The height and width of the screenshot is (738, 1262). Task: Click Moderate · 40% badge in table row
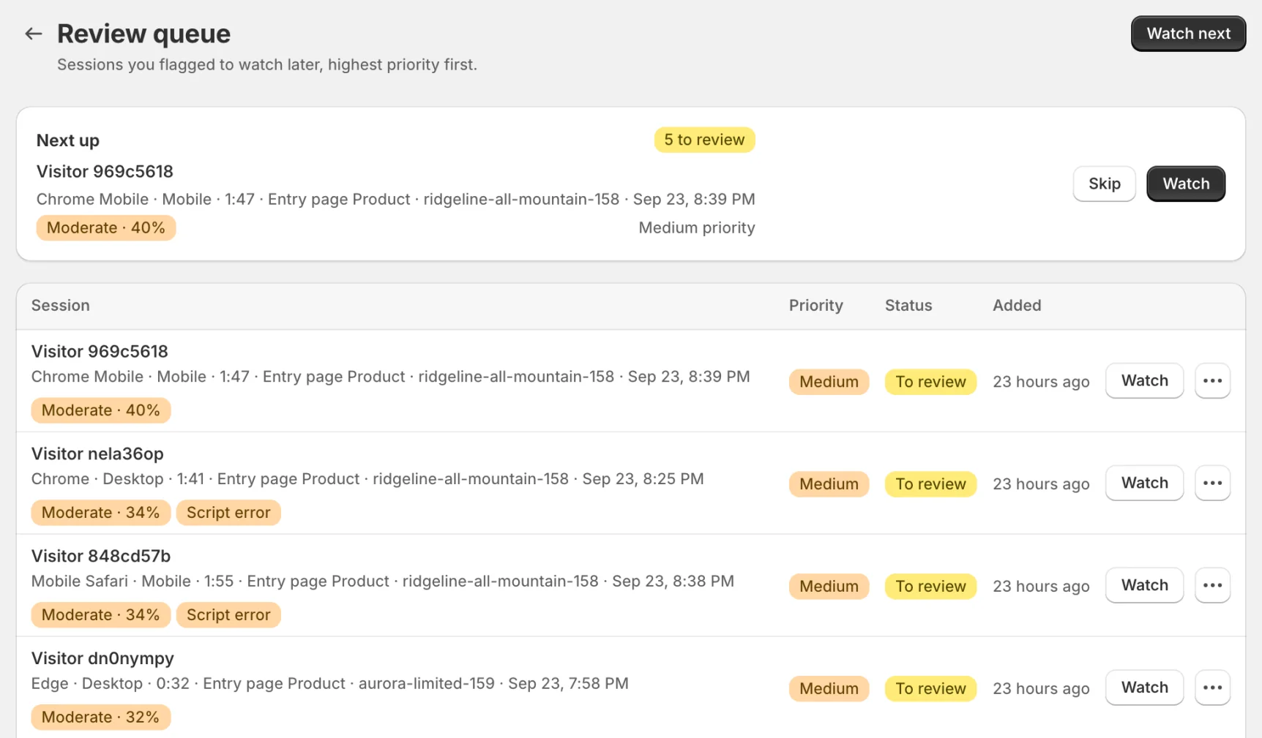point(101,410)
